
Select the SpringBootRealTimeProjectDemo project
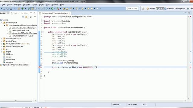click(x=16, y=65)
